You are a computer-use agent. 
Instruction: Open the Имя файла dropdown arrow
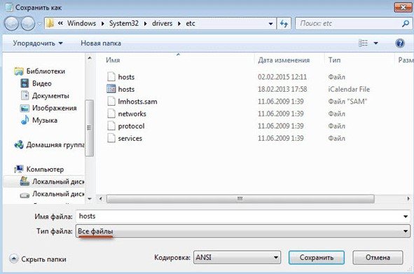[406, 217]
